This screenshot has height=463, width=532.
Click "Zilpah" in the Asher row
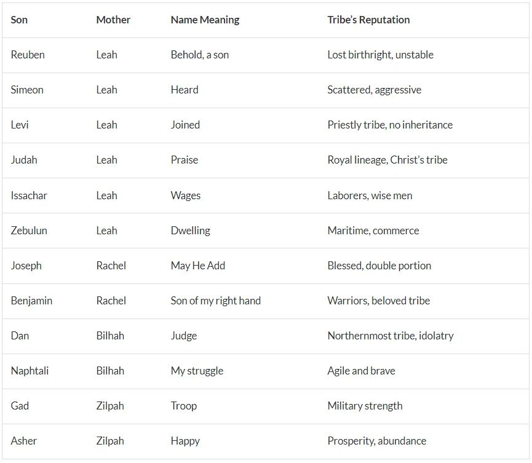coord(110,441)
